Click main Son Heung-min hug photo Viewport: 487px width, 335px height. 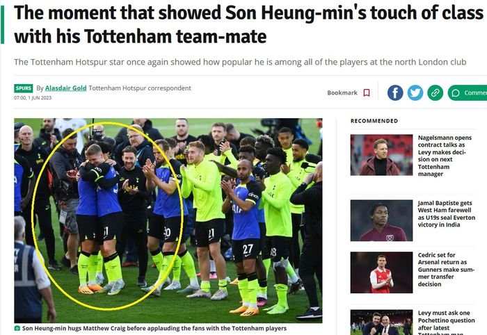point(168,220)
